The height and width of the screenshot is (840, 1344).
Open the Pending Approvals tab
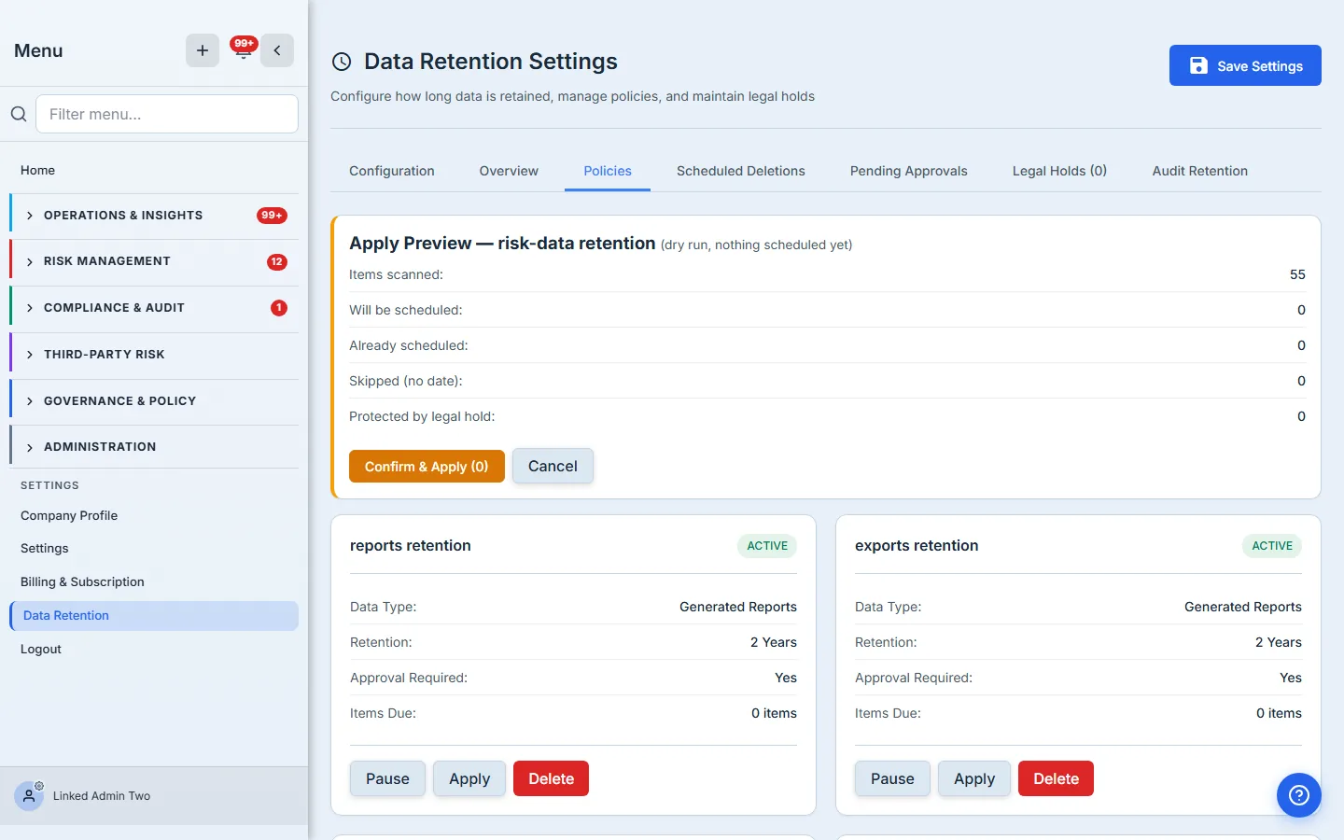point(908,171)
